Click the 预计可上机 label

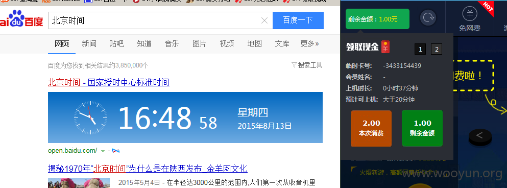click(x=362, y=99)
